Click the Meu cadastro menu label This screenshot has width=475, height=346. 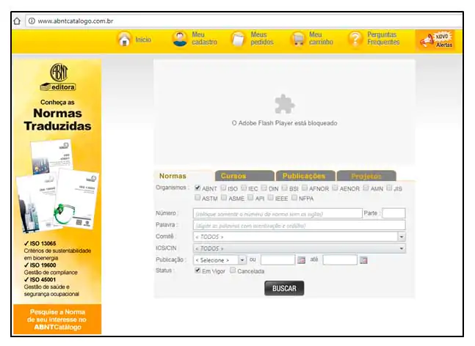click(205, 38)
